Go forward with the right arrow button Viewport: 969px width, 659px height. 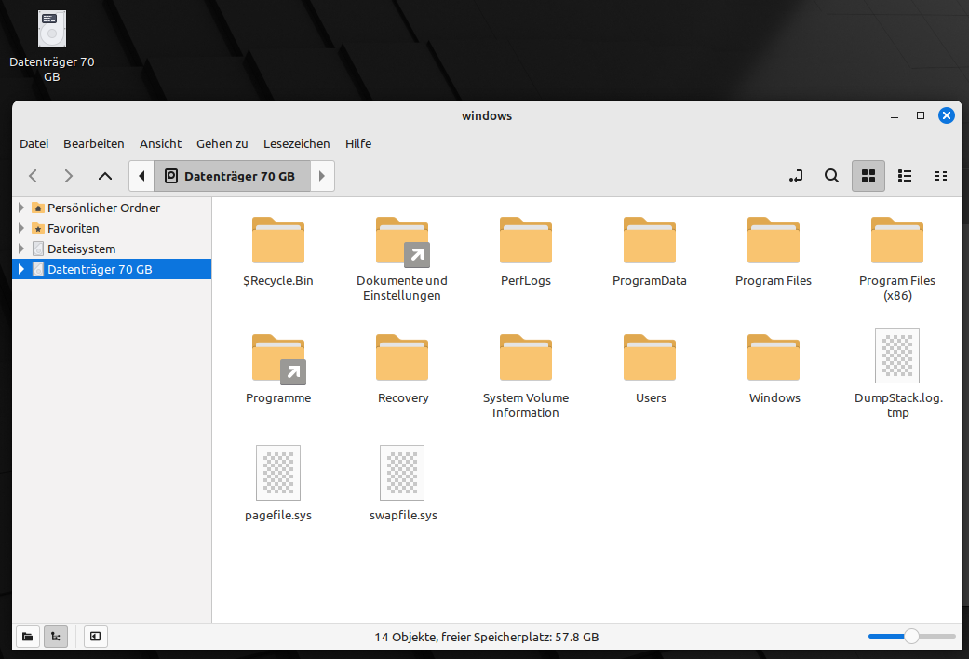[x=69, y=176]
